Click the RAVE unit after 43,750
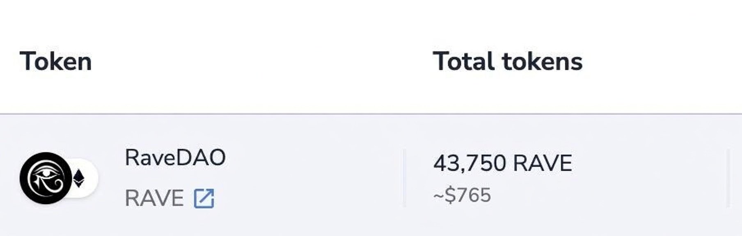The image size is (742, 236). point(542,163)
